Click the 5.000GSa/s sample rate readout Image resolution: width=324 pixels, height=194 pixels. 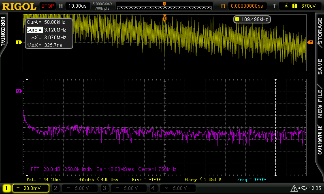pyautogui.click(x=102, y=4)
